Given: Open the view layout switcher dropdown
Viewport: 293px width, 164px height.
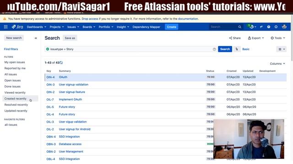Looking at the screenshot, I should point(282,49).
